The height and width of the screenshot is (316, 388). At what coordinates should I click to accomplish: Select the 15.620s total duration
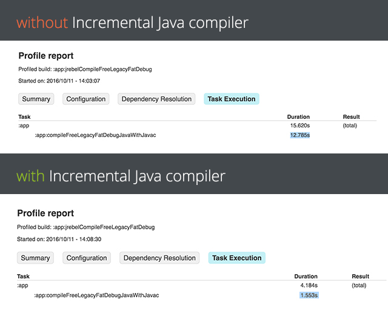point(300,126)
